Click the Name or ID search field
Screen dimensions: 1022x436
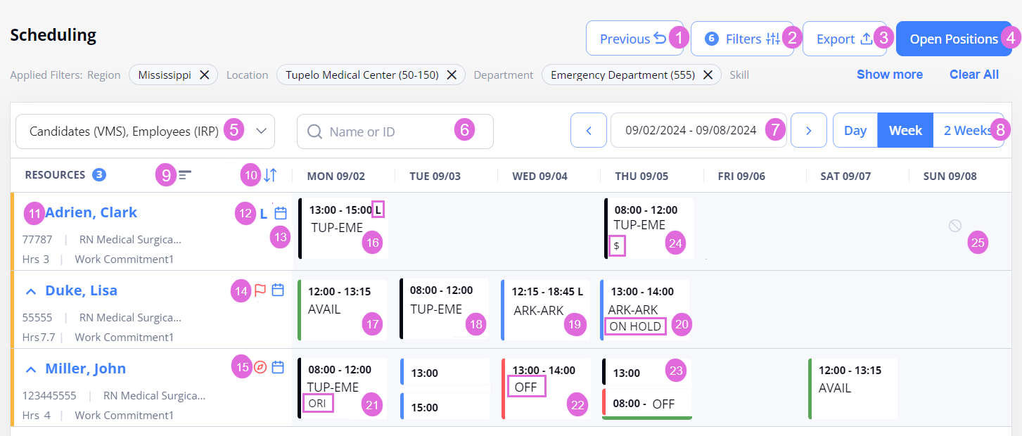pos(395,132)
